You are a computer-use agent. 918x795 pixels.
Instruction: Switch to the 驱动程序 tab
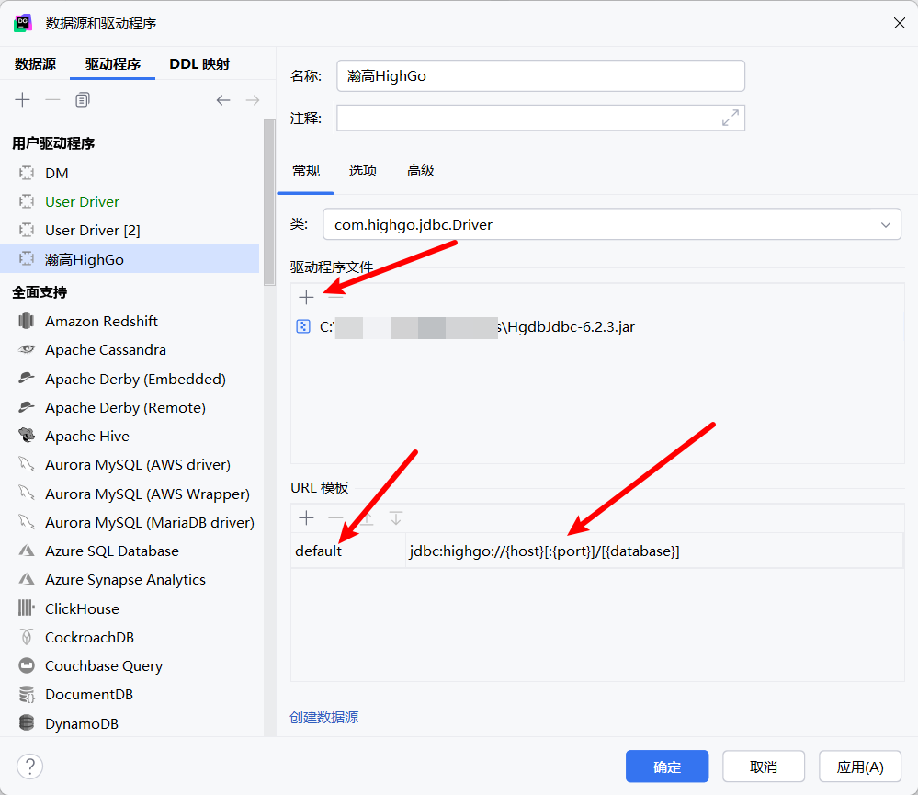coord(112,63)
